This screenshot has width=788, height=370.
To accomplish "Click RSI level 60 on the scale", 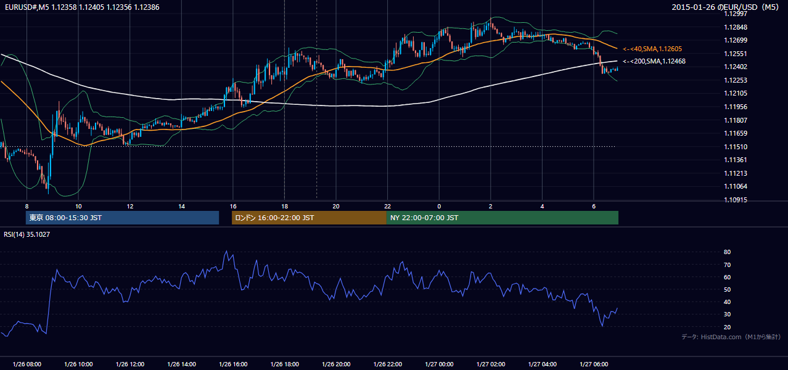I will pyautogui.click(x=728, y=277).
